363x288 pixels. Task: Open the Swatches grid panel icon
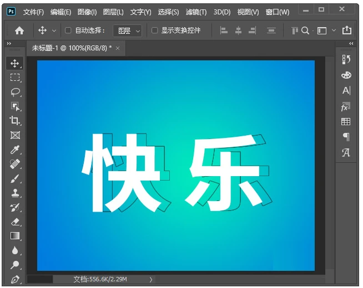(346, 122)
